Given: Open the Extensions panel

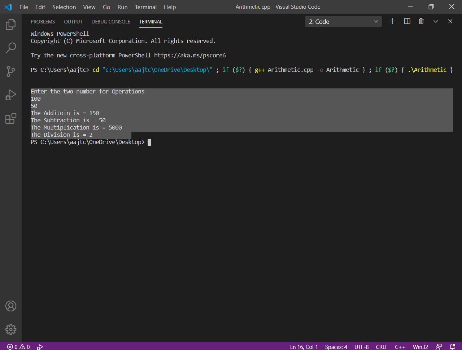Looking at the screenshot, I should pos(11,118).
